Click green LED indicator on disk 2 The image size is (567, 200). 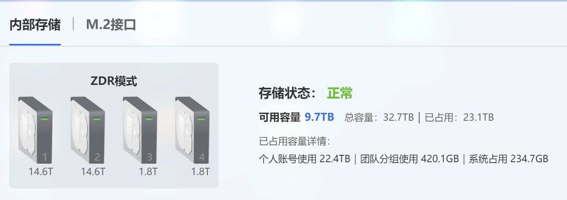[x=96, y=119]
